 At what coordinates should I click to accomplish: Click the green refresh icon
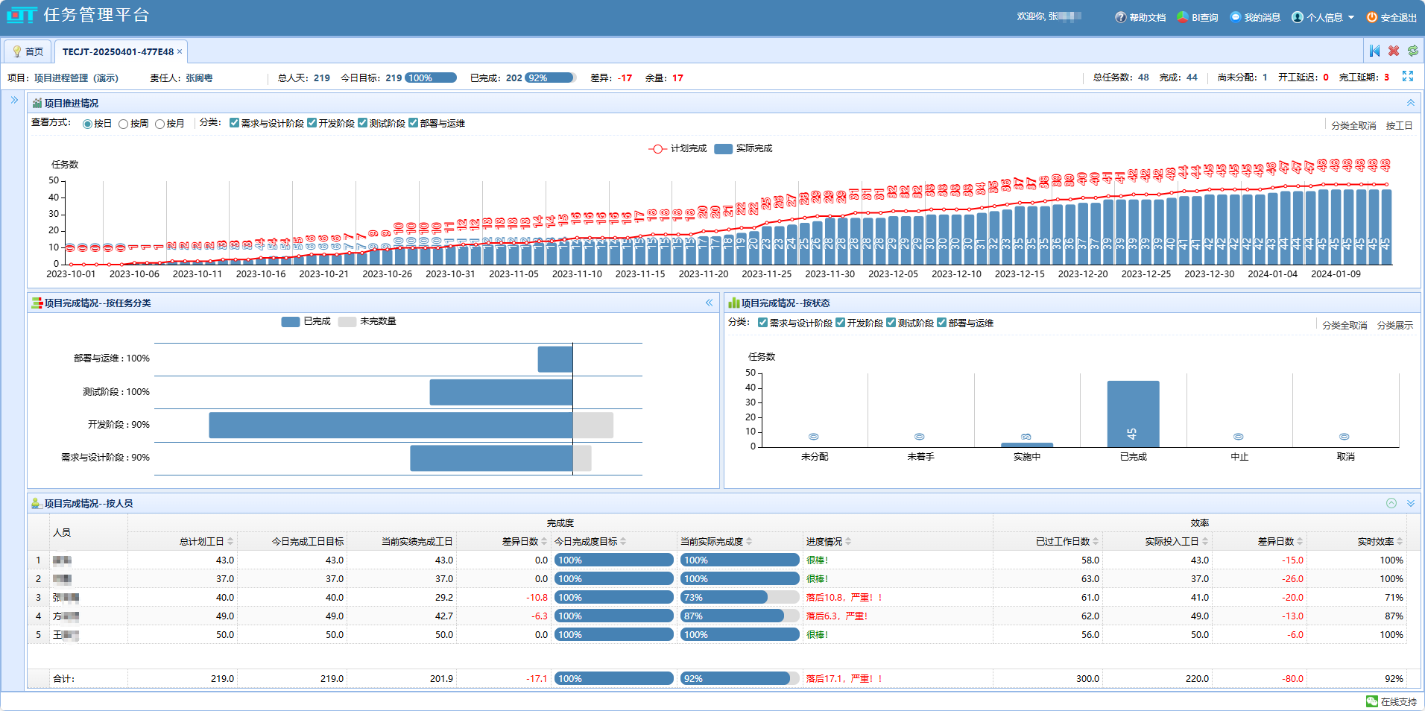tap(1412, 51)
